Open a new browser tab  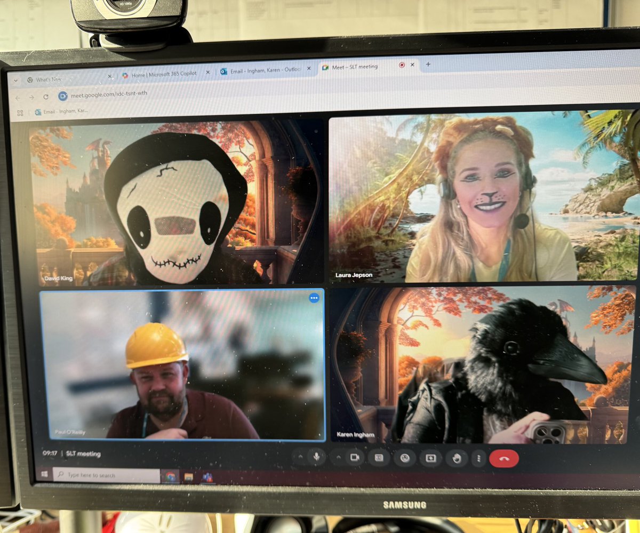coord(428,64)
